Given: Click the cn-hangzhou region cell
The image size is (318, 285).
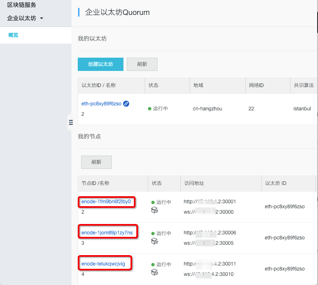Looking at the screenshot, I should (x=207, y=109).
